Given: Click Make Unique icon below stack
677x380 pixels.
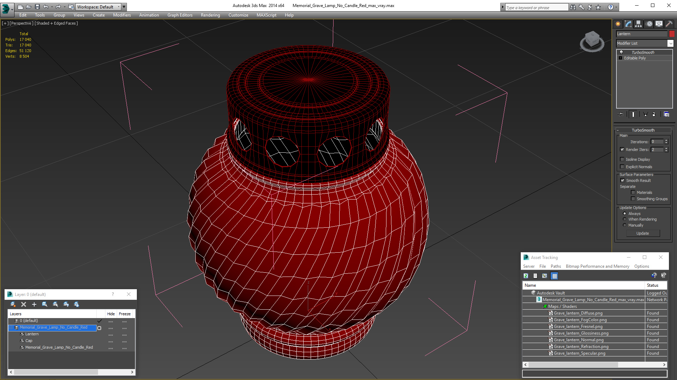Looking at the screenshot, I should [x=645, y=114].
